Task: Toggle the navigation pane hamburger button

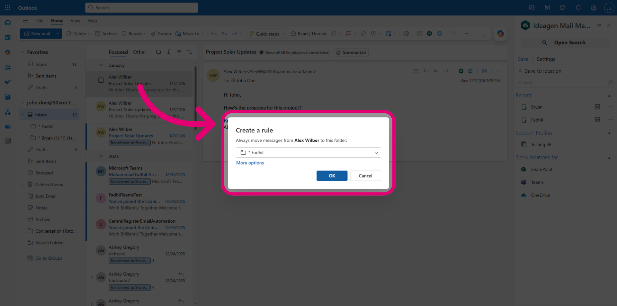Action: point(25,21)
